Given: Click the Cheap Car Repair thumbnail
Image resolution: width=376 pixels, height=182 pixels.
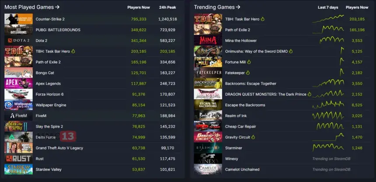Looking at the screenshot, I should 208,126.
